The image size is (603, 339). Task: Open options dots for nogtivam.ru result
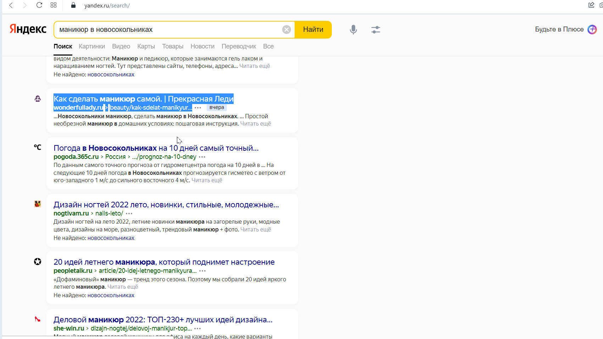click(129, 213)
